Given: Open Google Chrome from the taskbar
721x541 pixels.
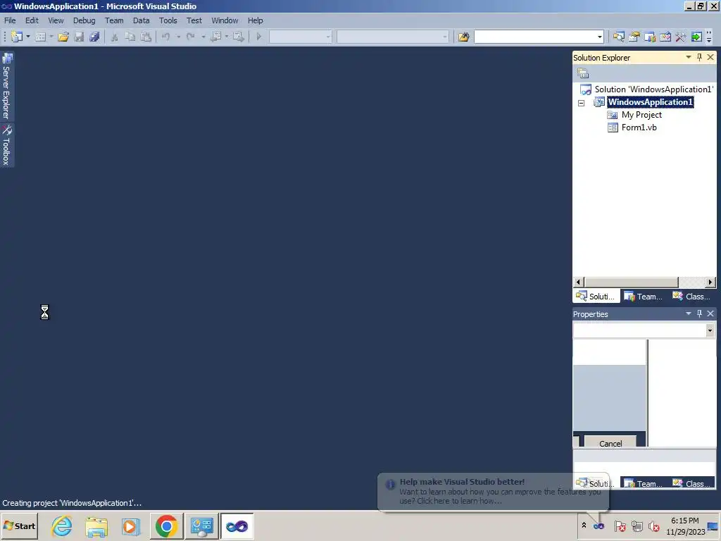Looking at the screenshot, I should 166,526.
